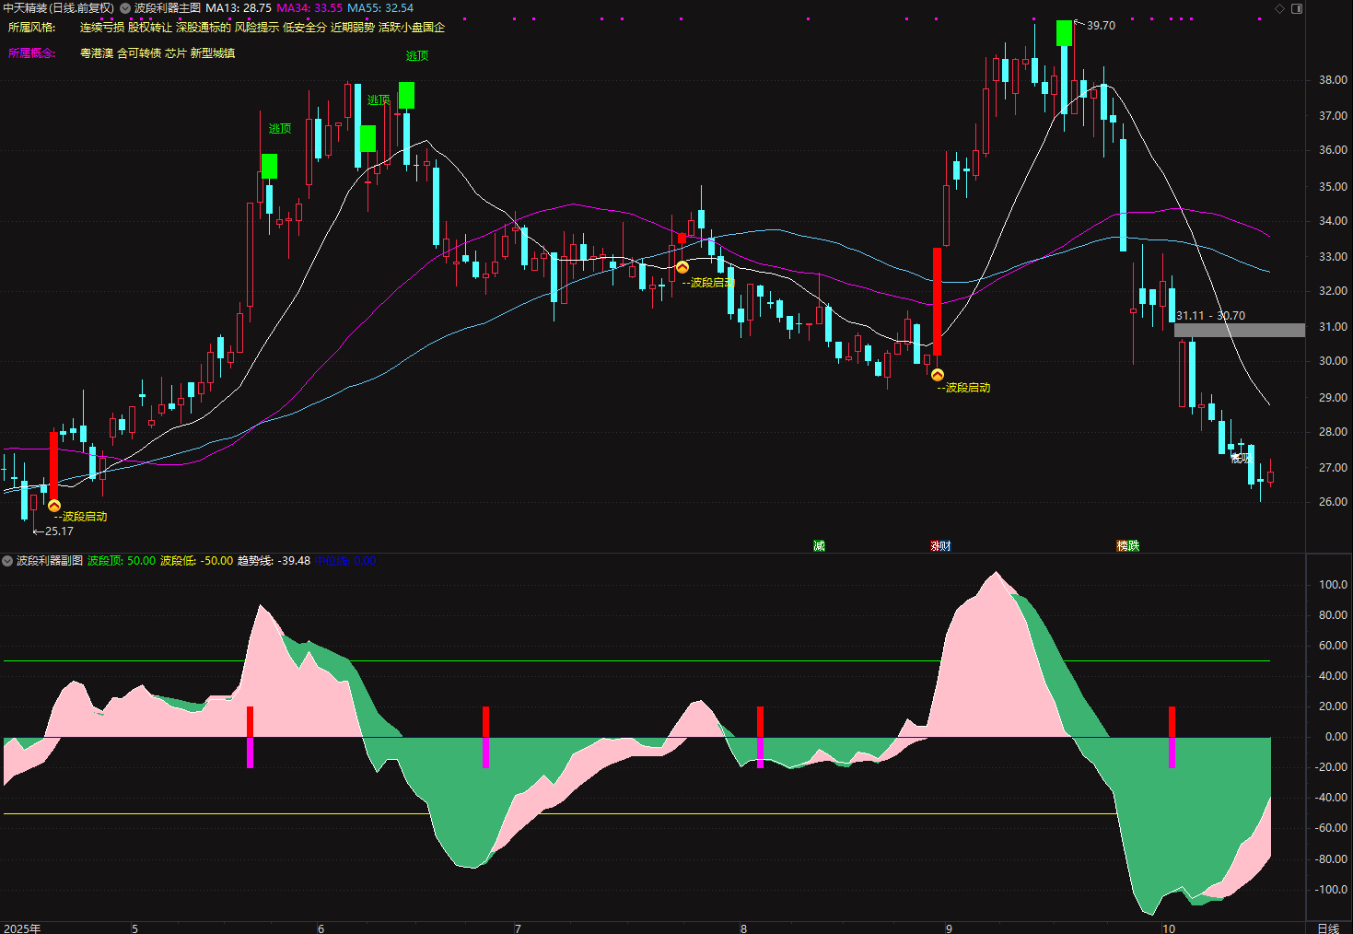Click the 榜跌 event marker on the time axis
Image resolution: width=1353 pixels, height=934 pixels.
1128,546
